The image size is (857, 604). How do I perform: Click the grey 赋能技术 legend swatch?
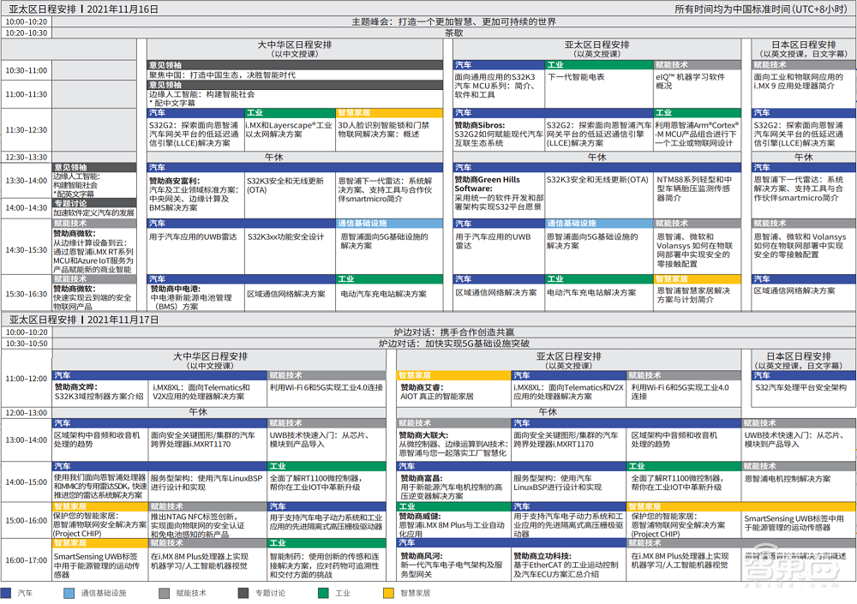pos(165,593)
